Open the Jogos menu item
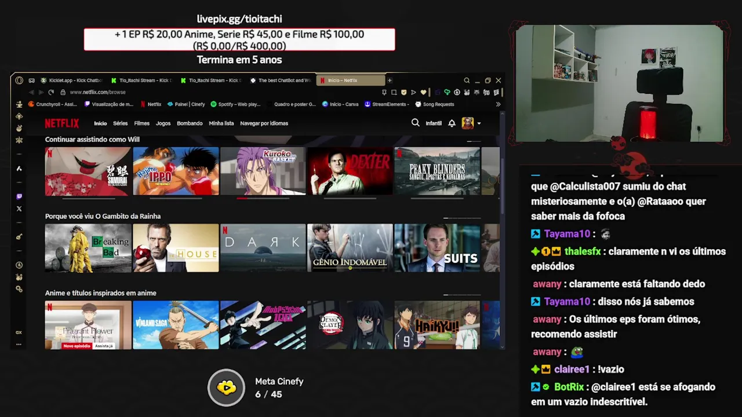742x417 pixels. pyautogui.click(x=163, y=123)
